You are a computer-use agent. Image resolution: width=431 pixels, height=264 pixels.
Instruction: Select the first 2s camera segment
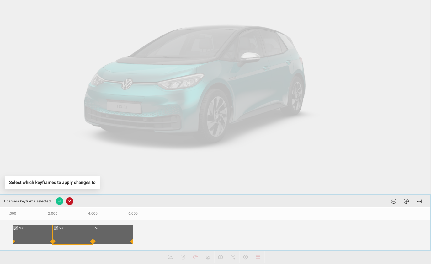(x=33, y=235)
